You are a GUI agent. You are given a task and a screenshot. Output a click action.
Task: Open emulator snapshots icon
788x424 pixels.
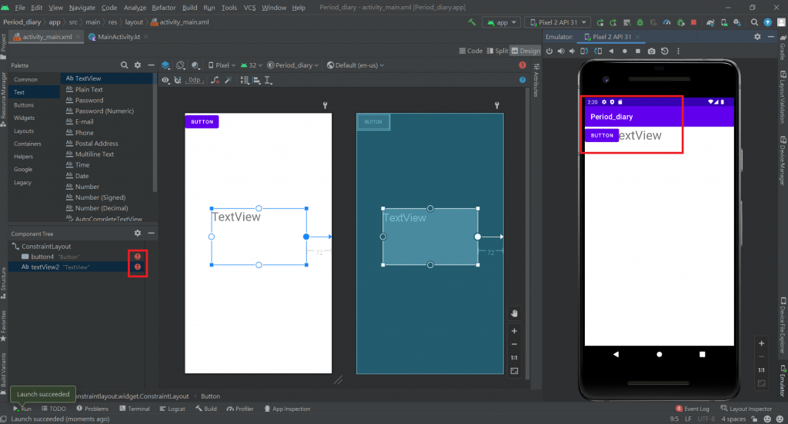point(665,51)
